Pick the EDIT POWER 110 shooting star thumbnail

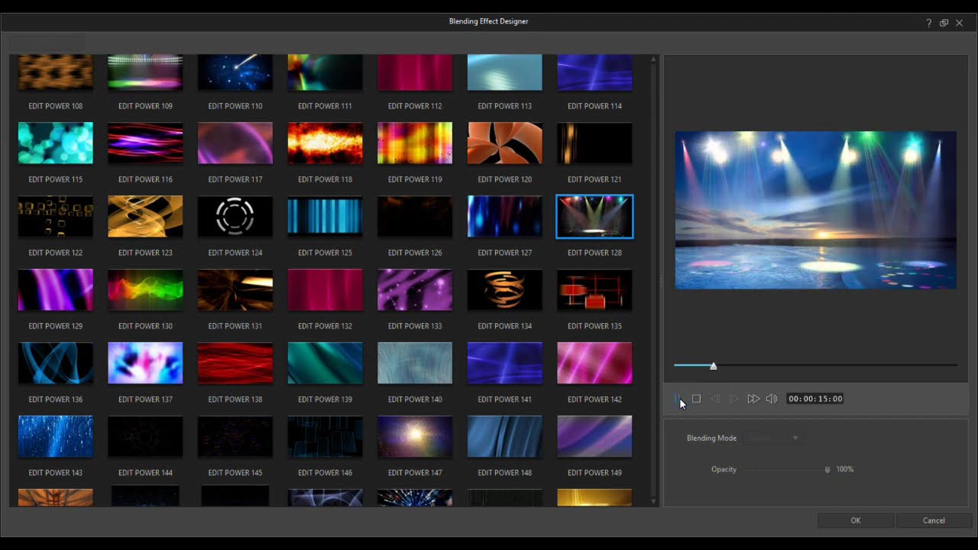pyautogui.click(x=235, y=73)
